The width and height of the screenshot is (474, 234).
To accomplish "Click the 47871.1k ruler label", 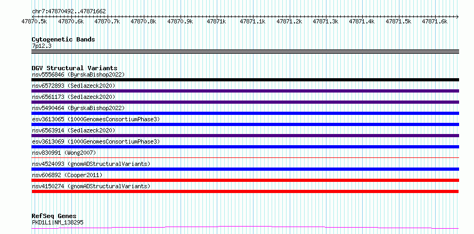I will click(x=252, y=21).
